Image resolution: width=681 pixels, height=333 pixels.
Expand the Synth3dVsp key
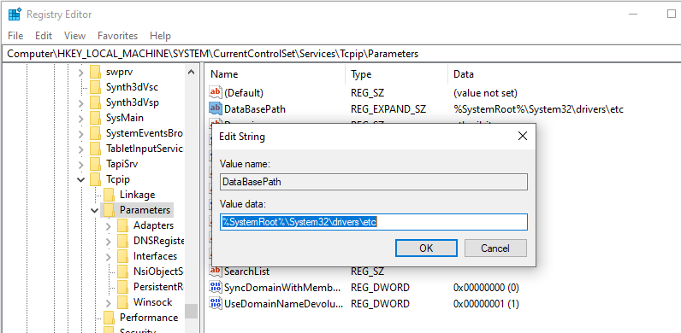pos(81,103)
